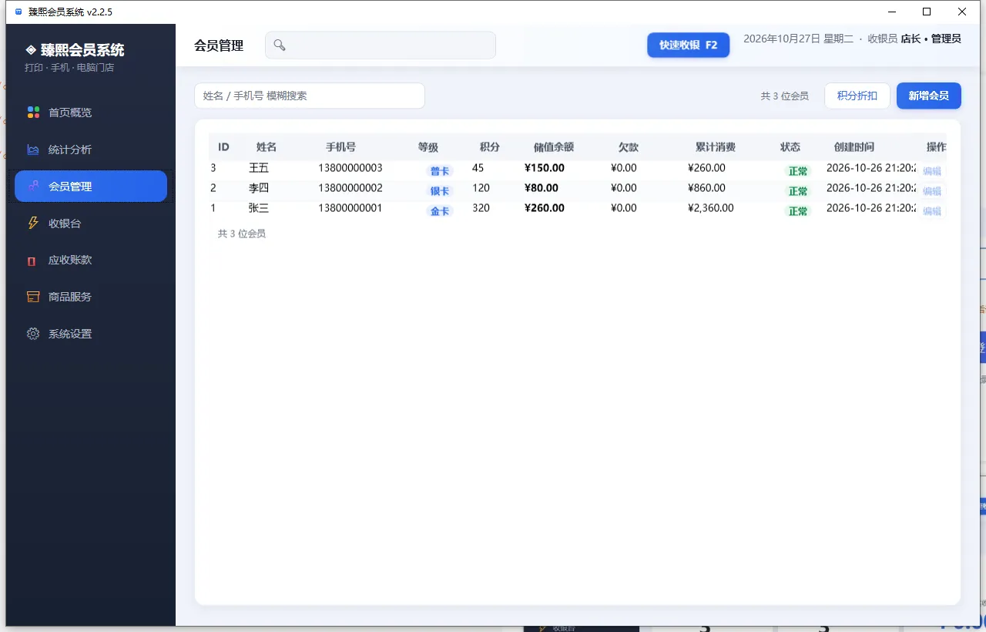Open the 积分折扣 button

tap(857, 96)
